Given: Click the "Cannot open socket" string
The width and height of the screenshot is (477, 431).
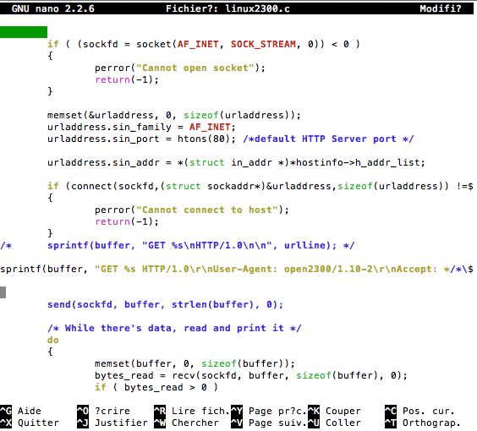Looking at the screenshot, I should point(195,68).
